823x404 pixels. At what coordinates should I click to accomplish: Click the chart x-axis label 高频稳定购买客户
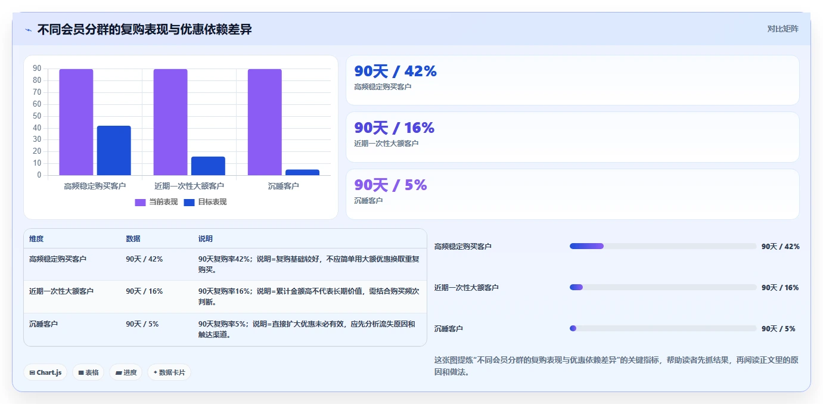pos(95,187)
